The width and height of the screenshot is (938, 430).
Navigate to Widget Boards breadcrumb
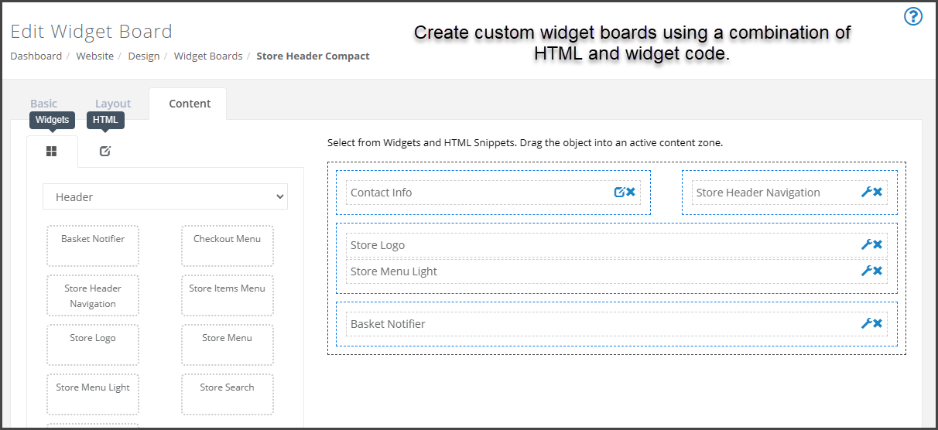(x=207, y=56)
